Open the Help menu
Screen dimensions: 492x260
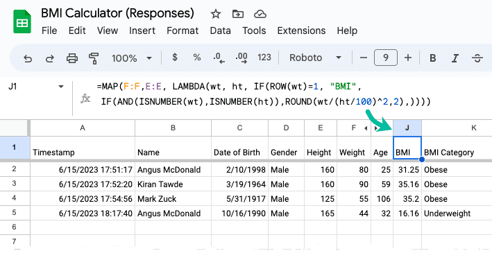tap(347, 31)
